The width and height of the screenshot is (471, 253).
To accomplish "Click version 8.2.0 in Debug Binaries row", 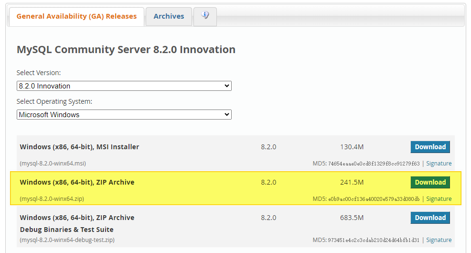I will click(268, 218).
